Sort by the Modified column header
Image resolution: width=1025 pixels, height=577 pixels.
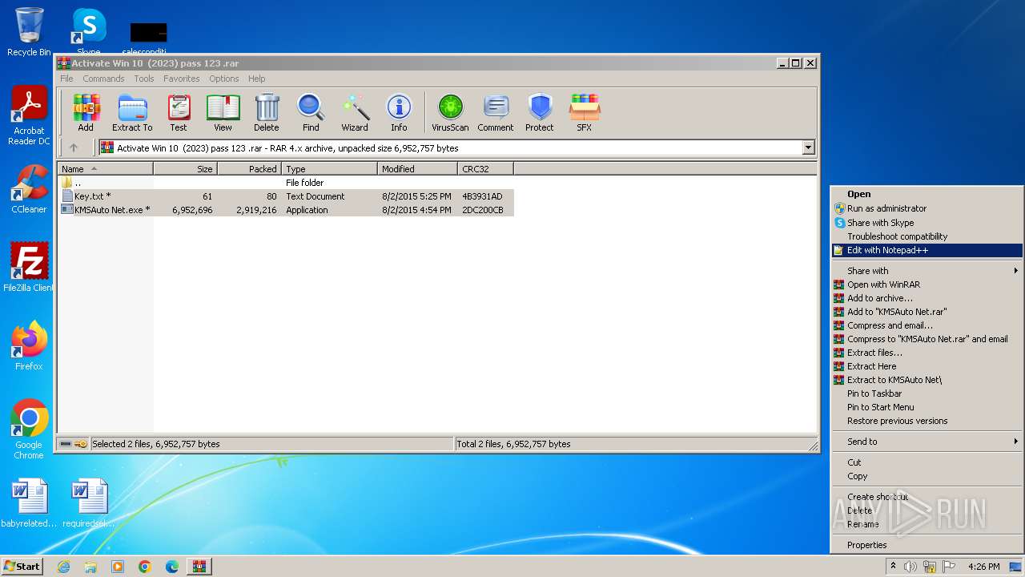pyautogui.click(x=417, y=169)
